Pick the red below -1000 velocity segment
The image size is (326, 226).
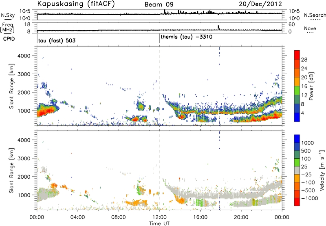coord(297,202)
